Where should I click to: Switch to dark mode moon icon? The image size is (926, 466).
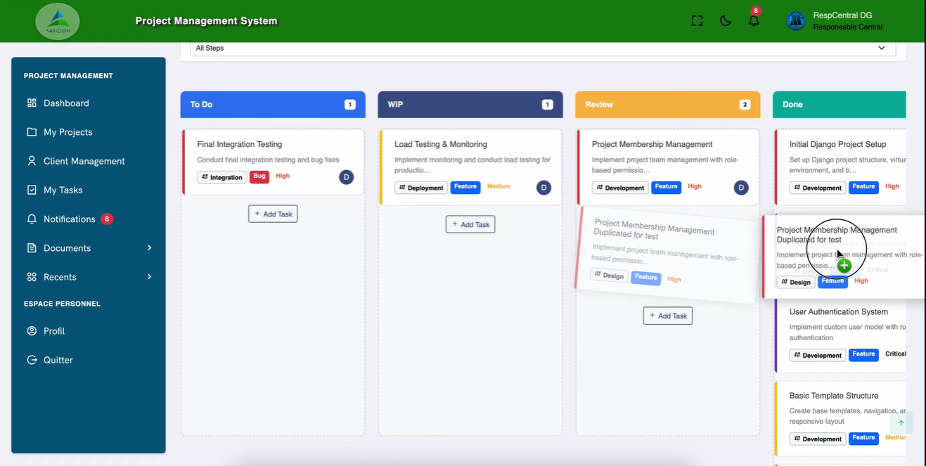pos(726,20)
